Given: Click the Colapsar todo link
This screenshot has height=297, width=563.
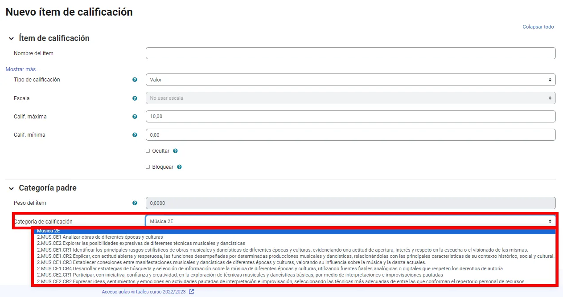Looking at the screenshot, I should point(538,27).
